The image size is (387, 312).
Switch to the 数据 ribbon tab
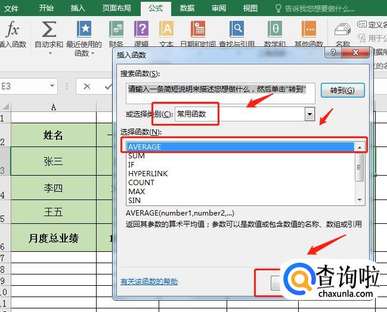pyautogui.click(x=187, y=8)
